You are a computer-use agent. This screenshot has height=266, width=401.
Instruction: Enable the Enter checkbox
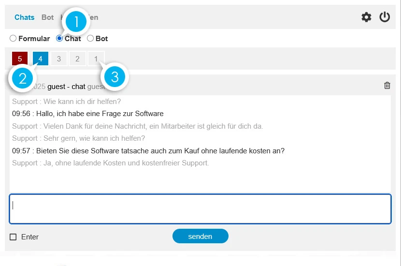pyautogui.click(x=13, y=237)
